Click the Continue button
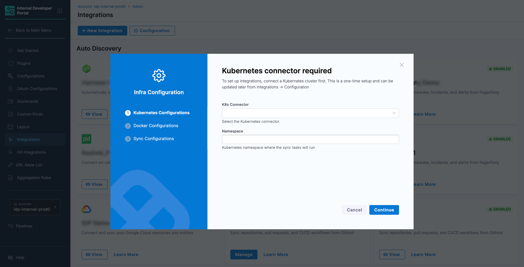 (x=384, y=210)
